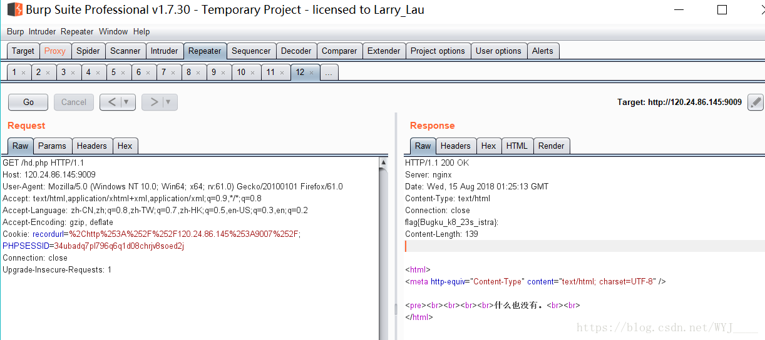The height and width of the screenshot is (340, 765).
Task: Select Repeater sub-tab 1
Action: click(14, 72)
